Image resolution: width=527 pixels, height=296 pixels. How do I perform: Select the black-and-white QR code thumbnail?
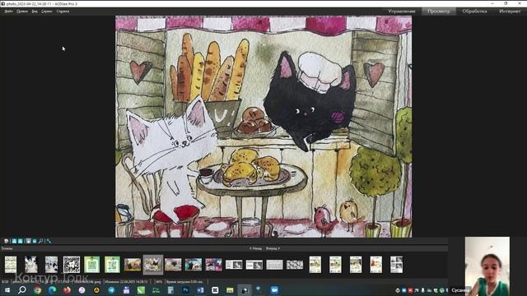point(72,265)
